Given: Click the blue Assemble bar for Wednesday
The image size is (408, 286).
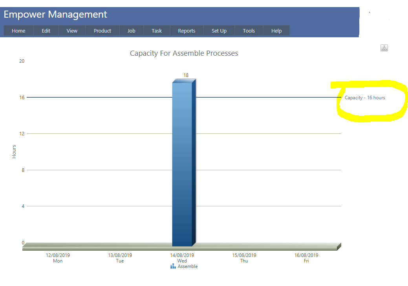Looking at the screenshot, I should (182, 165).
